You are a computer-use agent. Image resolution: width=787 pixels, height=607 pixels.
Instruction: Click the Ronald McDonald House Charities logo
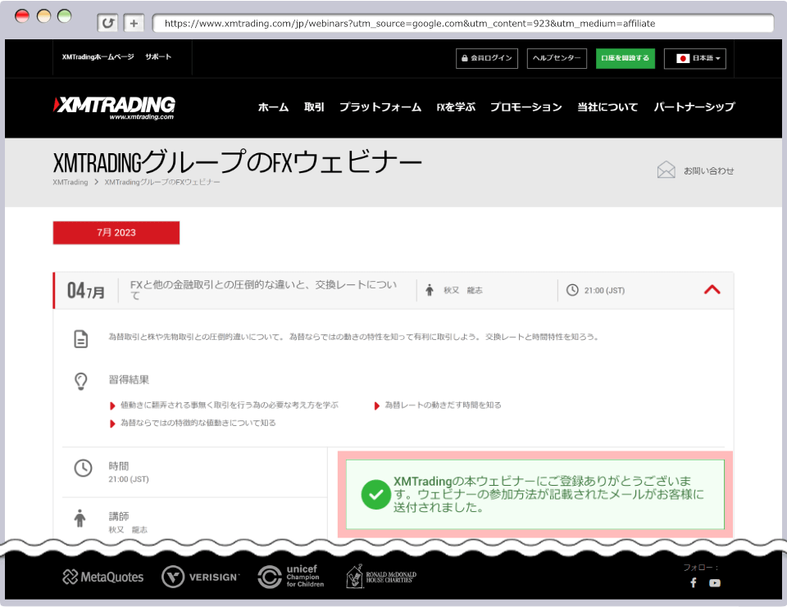pyautogui.click(x=380, y=577)
